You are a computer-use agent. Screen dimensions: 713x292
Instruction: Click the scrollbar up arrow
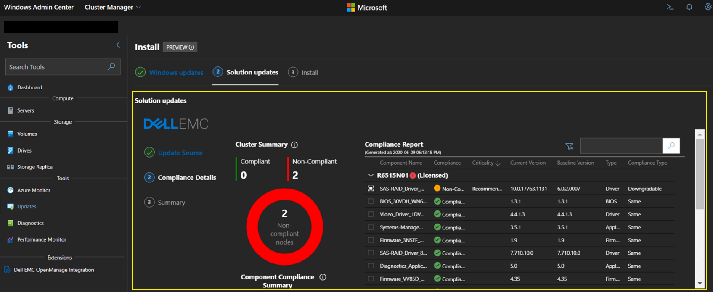700,134
